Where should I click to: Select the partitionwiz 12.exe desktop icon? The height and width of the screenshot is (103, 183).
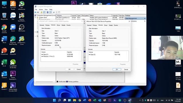[x=22, y=40]
